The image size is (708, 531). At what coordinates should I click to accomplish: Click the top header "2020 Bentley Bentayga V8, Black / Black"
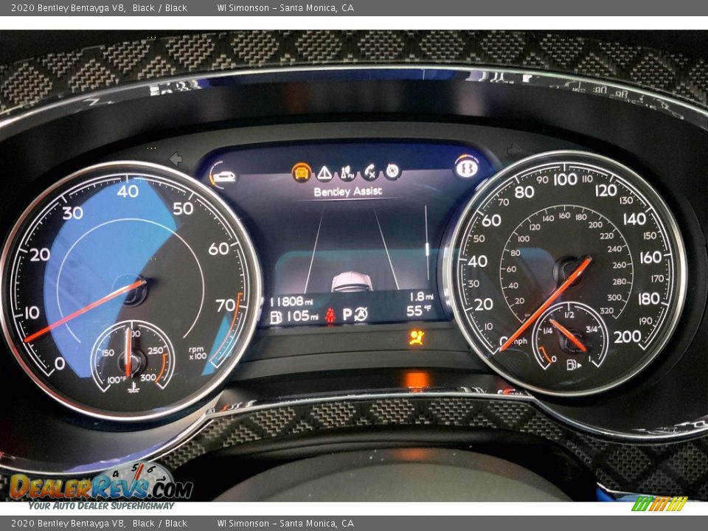point(99,7)
